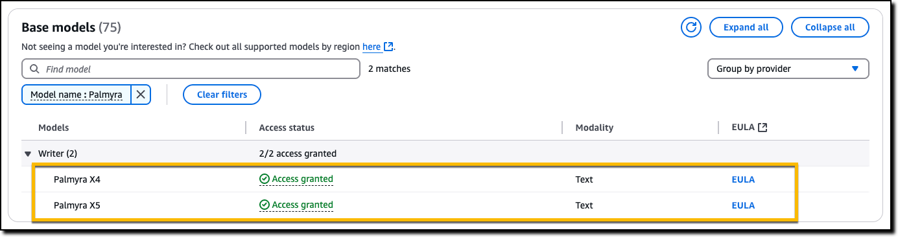This screenshot has width=898, height=237.
Task: Focus the Find model search field
Action: click(x=191, y=69)
